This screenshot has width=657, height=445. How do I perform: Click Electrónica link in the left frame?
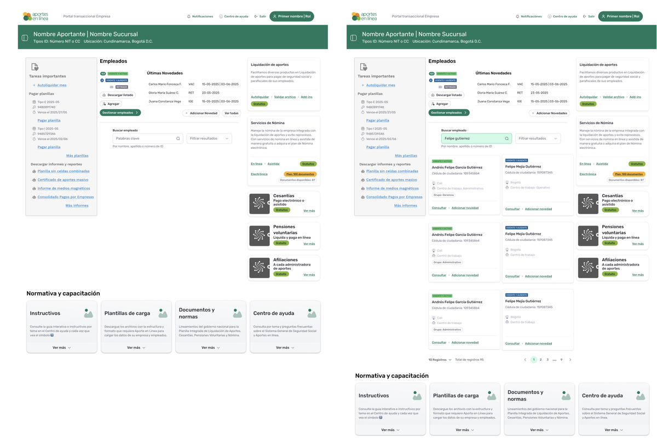tap(259, 174)
